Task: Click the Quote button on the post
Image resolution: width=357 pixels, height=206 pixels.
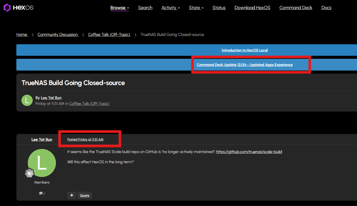Action: 85,195
